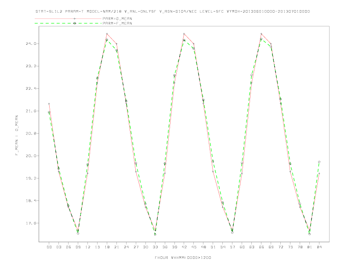This screenshot has height=269, width=348.
Task: Click y-axis tick value 20.8
Action: [x=31, y=133]
